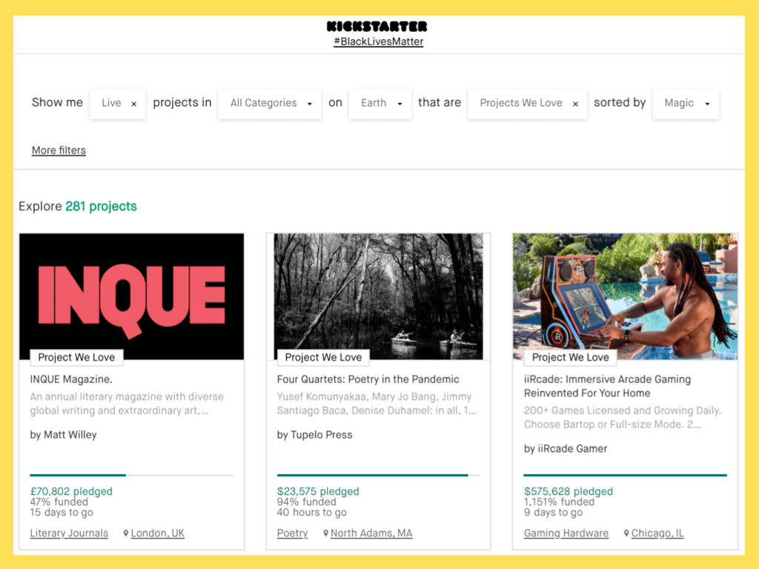
Task: Open the iiRcade arcade thumbnail
Action: (x=626, y=296)
